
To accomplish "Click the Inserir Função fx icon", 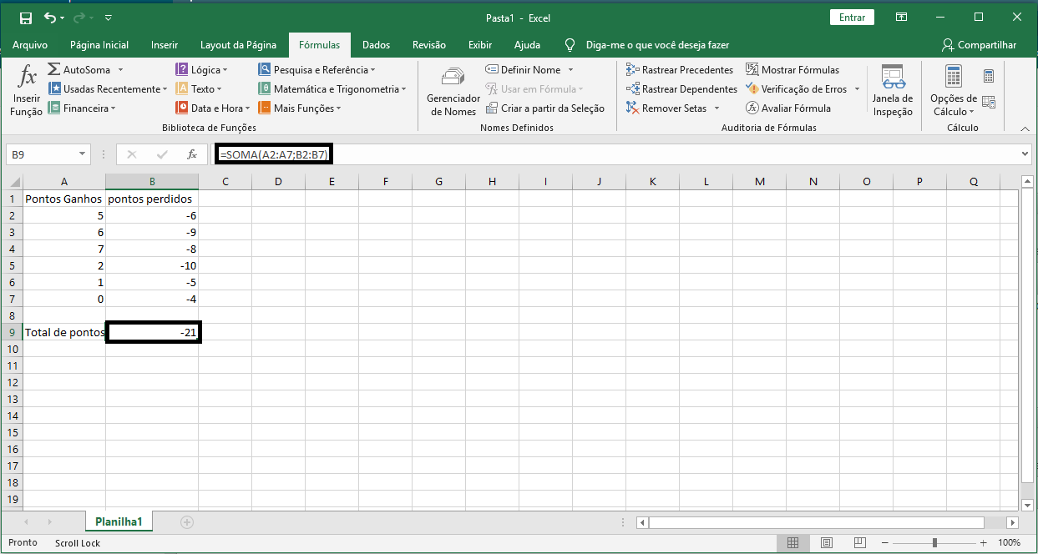I will click(27, 78).
